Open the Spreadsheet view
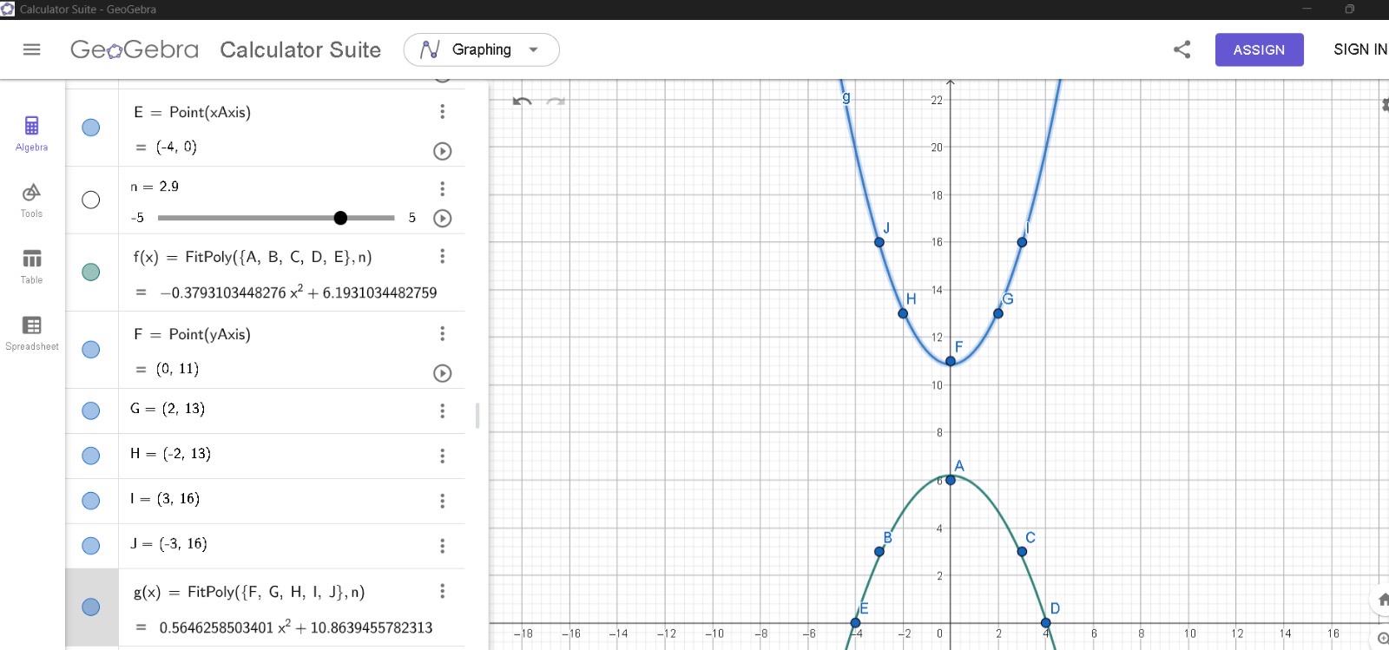The width and height of the screenshot is (1389, 650). pos(31,332)
